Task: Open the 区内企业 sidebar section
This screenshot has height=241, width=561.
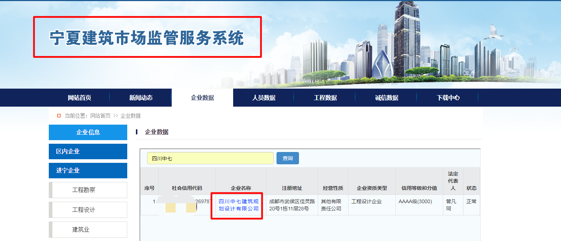Action: (x=88, y=151)
